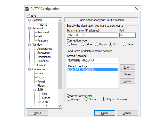Open the Session category
The height and width of the screenshot is (123, 165).
(37, 20)
